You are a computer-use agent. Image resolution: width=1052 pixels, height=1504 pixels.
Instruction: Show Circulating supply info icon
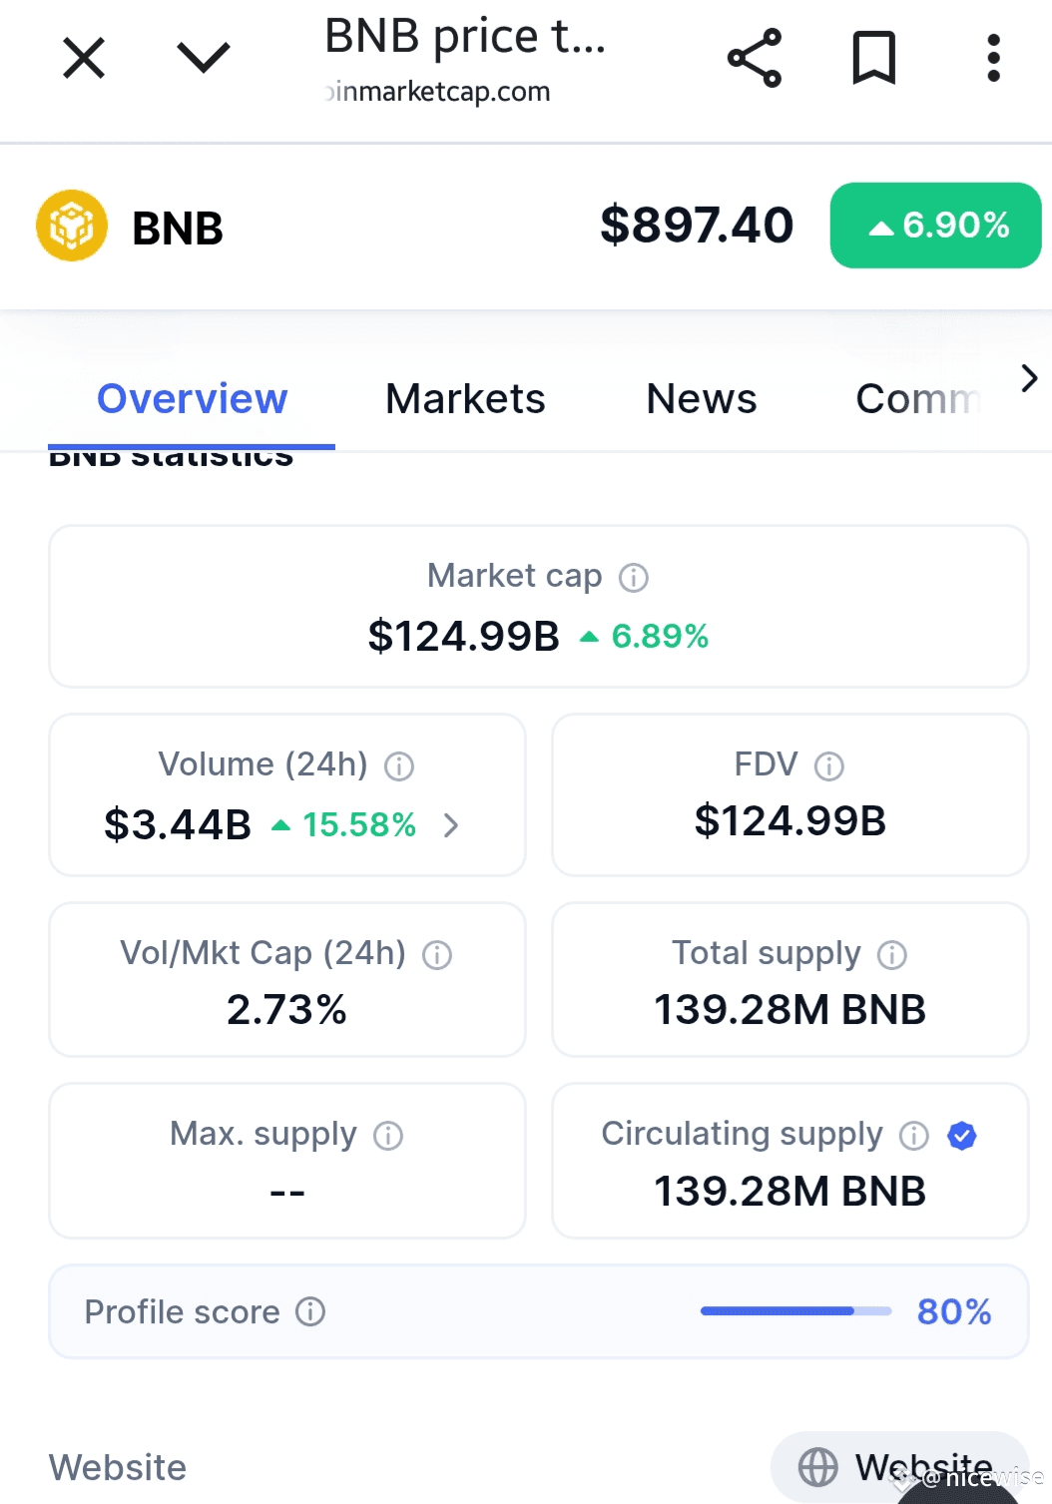pyautogui.click(x=914, y=1136)
